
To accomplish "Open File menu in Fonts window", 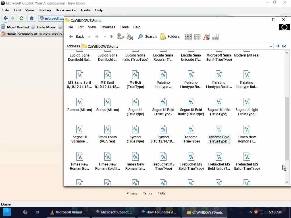I will (x=70, y=27).
